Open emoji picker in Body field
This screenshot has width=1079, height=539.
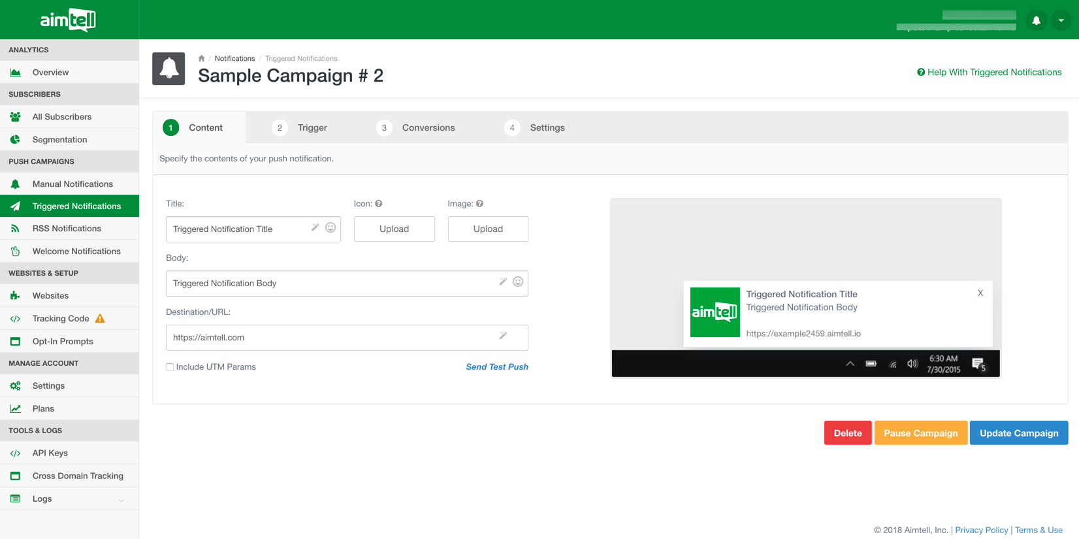(518, 282)
